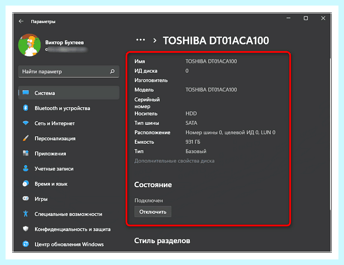Open Специальные возможности section label
This screenshot has height=265, width=344.
[68, 214]
